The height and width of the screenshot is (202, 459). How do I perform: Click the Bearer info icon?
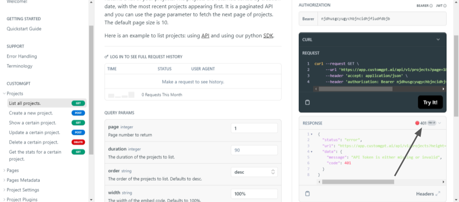(431, 6)
